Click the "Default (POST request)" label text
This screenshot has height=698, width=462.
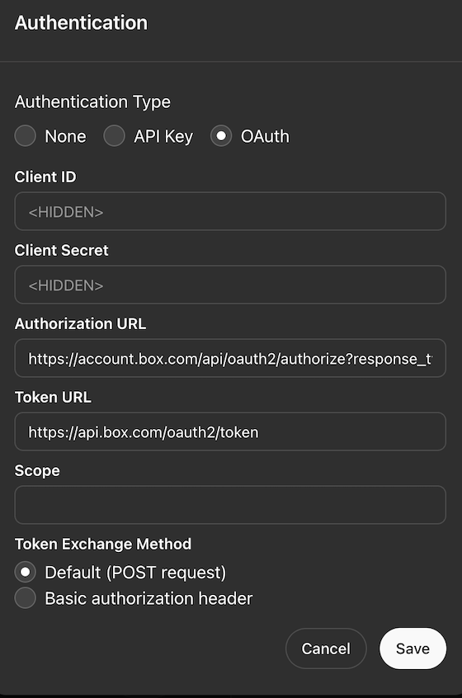click(x=135, y=573)
